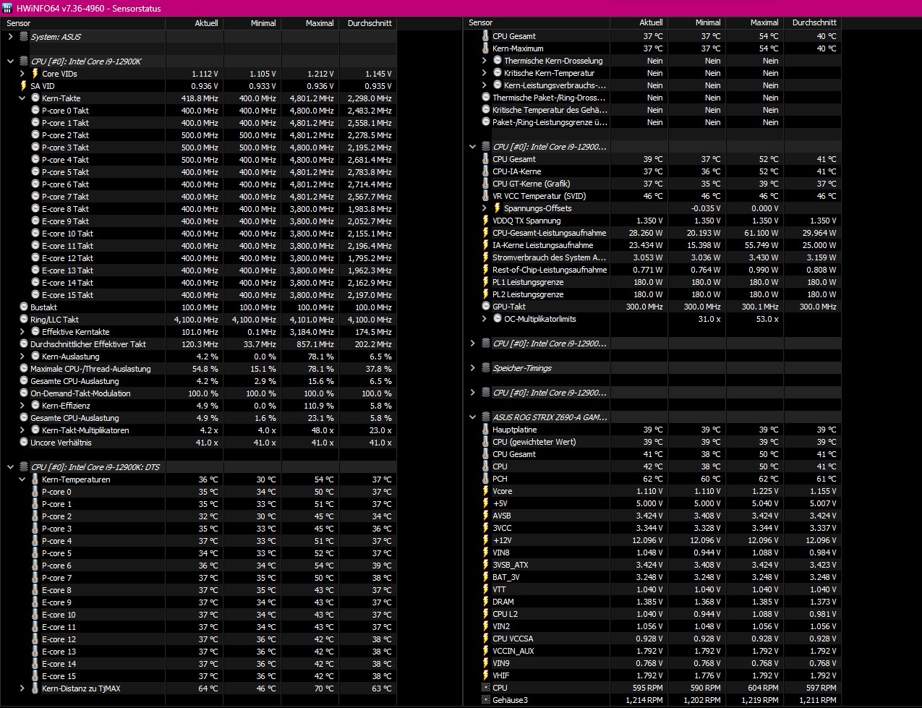Viewport: 922px width, 708px height.
Task: Click the CPU fan RPM icon
Action: [486, 688]
